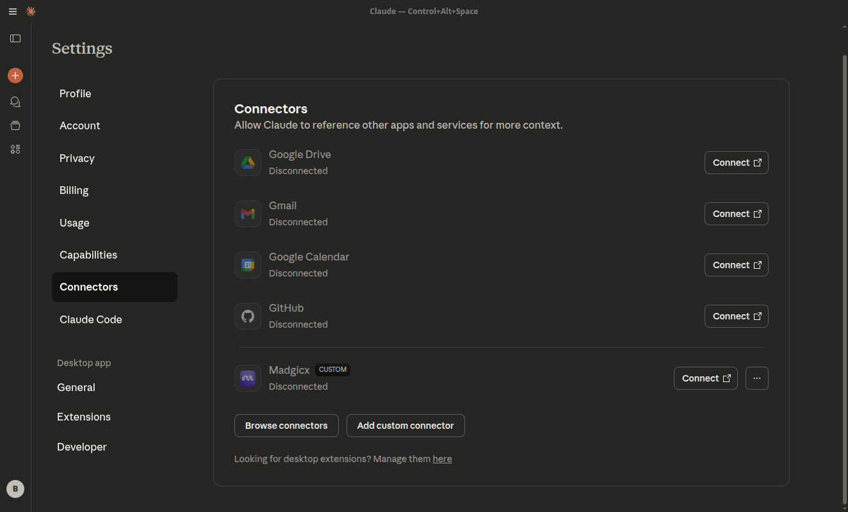
Task: Click the Google Drive connector icon
Action: coord(248,163)
